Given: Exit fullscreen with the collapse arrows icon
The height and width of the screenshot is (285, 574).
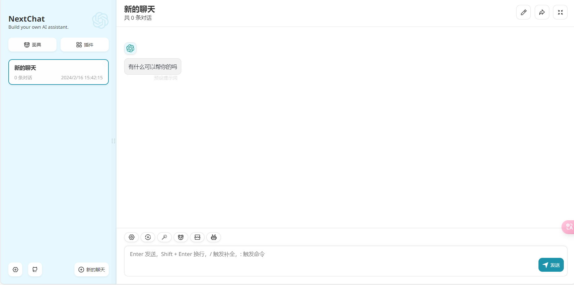Looking at the screenshot, I should pos(560,12).
